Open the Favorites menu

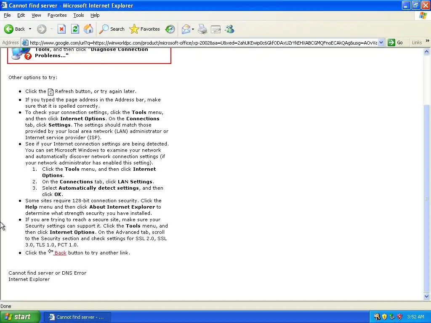click(57, 15)
